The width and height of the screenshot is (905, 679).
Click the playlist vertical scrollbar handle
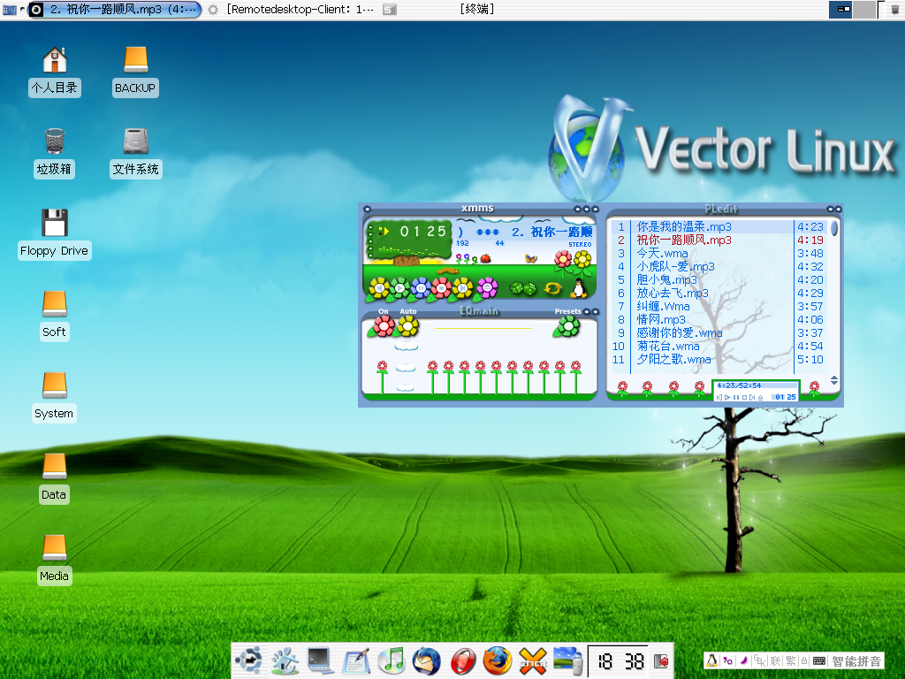coord(834,228)
